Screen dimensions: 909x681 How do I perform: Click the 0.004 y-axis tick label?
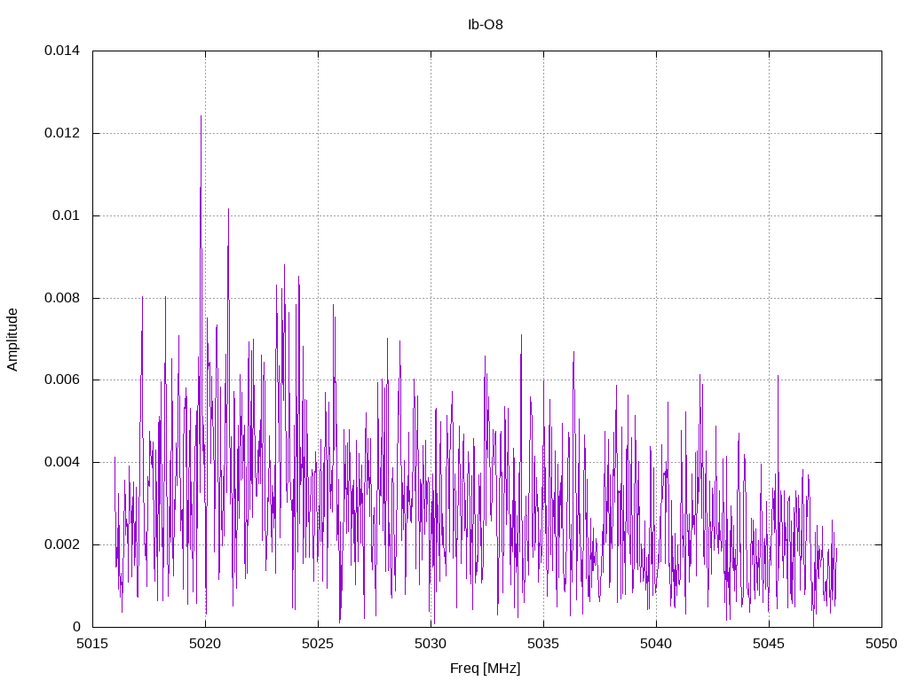(62, 462)
